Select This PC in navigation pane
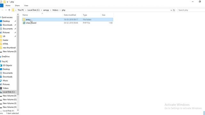The height and width of the screenshot is (115, 205). point(5,62)
